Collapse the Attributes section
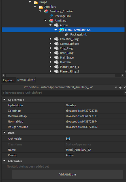Image resolution: width=126 pixels, height=182 pixels. point(5,161)
